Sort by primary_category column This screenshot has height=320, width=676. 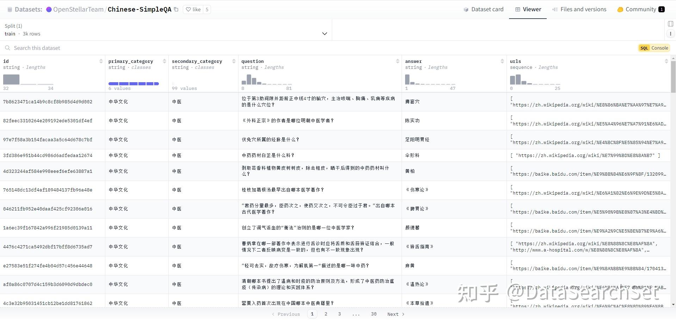point(165,61)
